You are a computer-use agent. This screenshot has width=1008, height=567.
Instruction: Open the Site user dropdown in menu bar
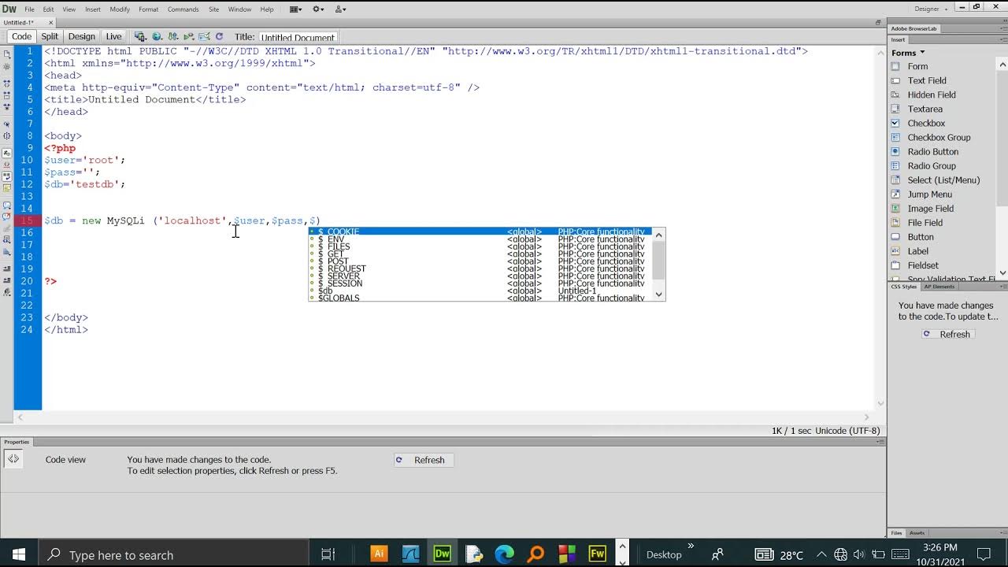(340, 9)
